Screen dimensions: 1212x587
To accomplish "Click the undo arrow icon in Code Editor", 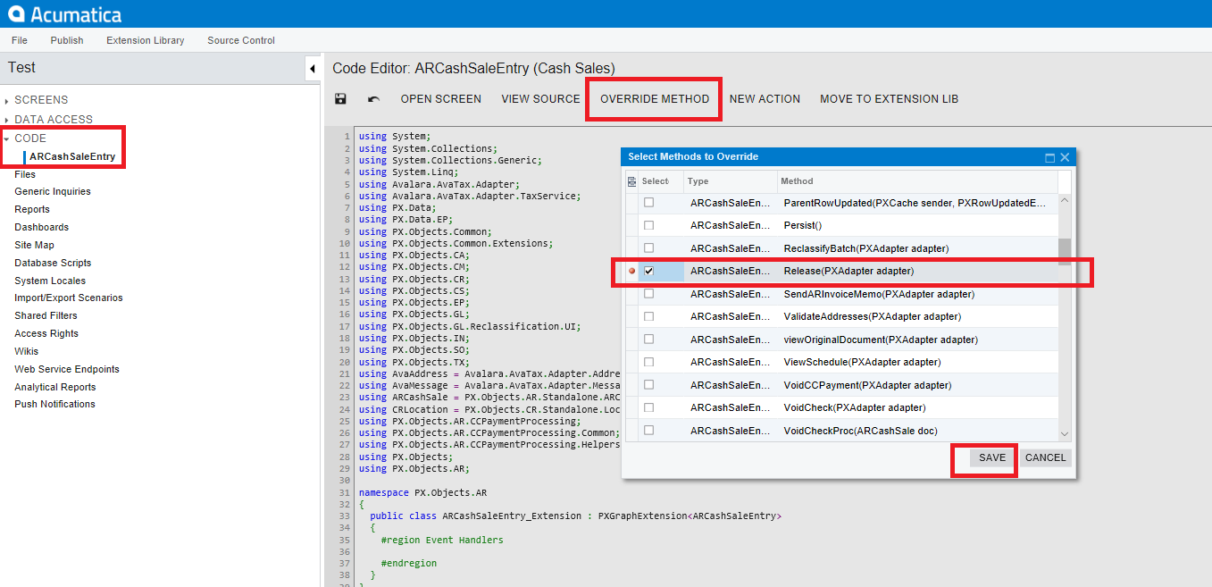I will click(x=373, y=99).
